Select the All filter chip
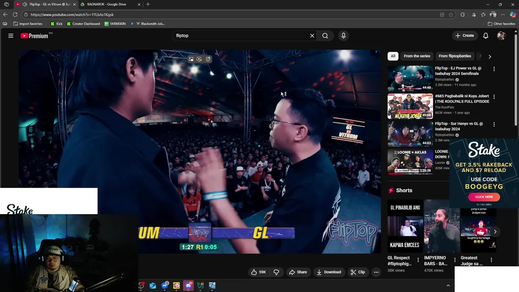The height and width of the screenshot is (292, 519). (393, 56)
